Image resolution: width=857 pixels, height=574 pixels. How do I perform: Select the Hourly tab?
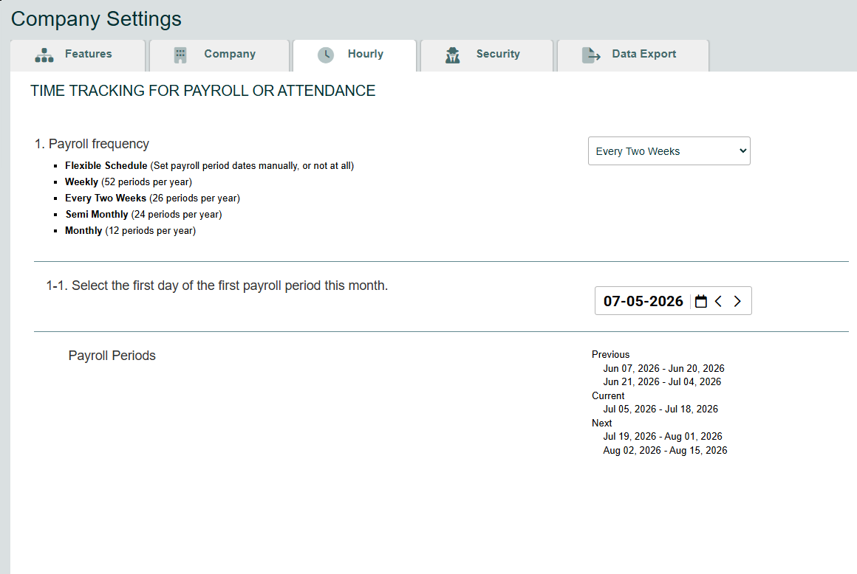tap(355, 55)
